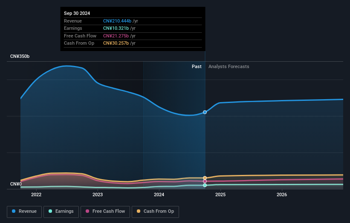Click the CN¥0 y-axis label
350x223 pixels.
[x=16, y=184]
